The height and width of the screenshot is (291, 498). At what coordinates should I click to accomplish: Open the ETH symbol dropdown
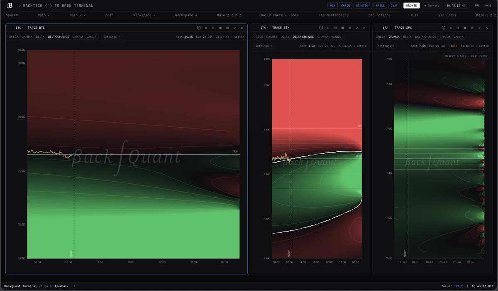pos(264,28)
